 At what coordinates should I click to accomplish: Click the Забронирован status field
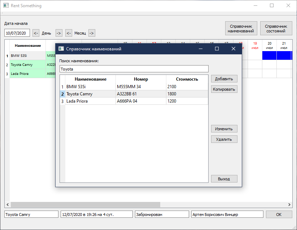coord(162,215)
